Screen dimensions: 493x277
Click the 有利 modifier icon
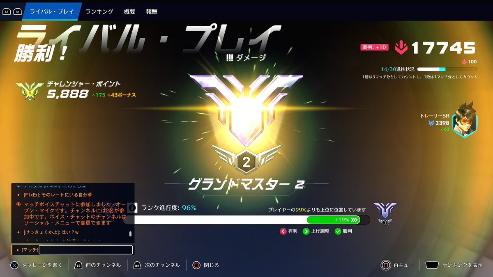click(283, 231)
